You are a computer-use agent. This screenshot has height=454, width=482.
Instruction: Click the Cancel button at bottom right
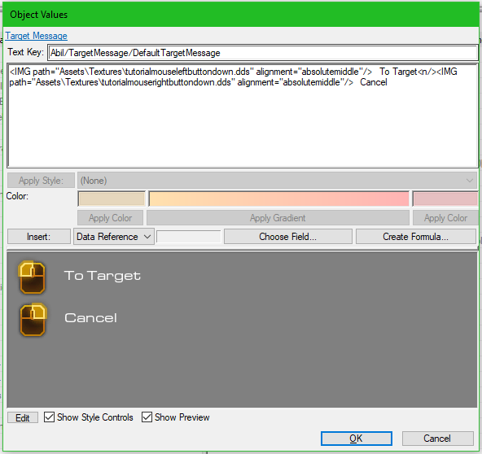click(x=437, y=439)
